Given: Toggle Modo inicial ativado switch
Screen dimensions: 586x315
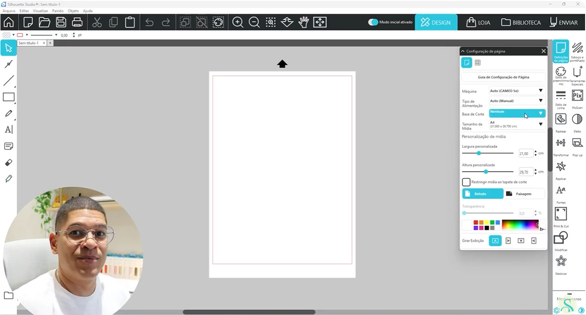Looking at the screenshot, I should pos(373,22).
